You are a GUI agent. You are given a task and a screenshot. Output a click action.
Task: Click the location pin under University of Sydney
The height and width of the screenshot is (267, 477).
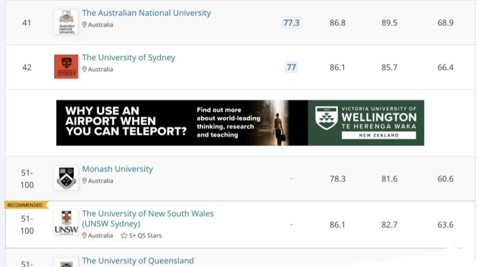tap(84, 69)
